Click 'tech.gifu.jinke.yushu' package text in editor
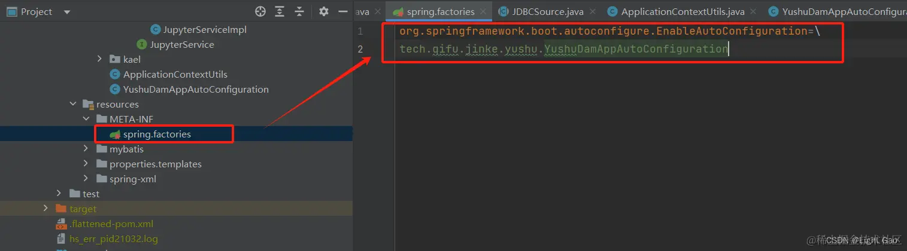Image resolution: width=907 pixels, height=251 pixels. [469, 49]
